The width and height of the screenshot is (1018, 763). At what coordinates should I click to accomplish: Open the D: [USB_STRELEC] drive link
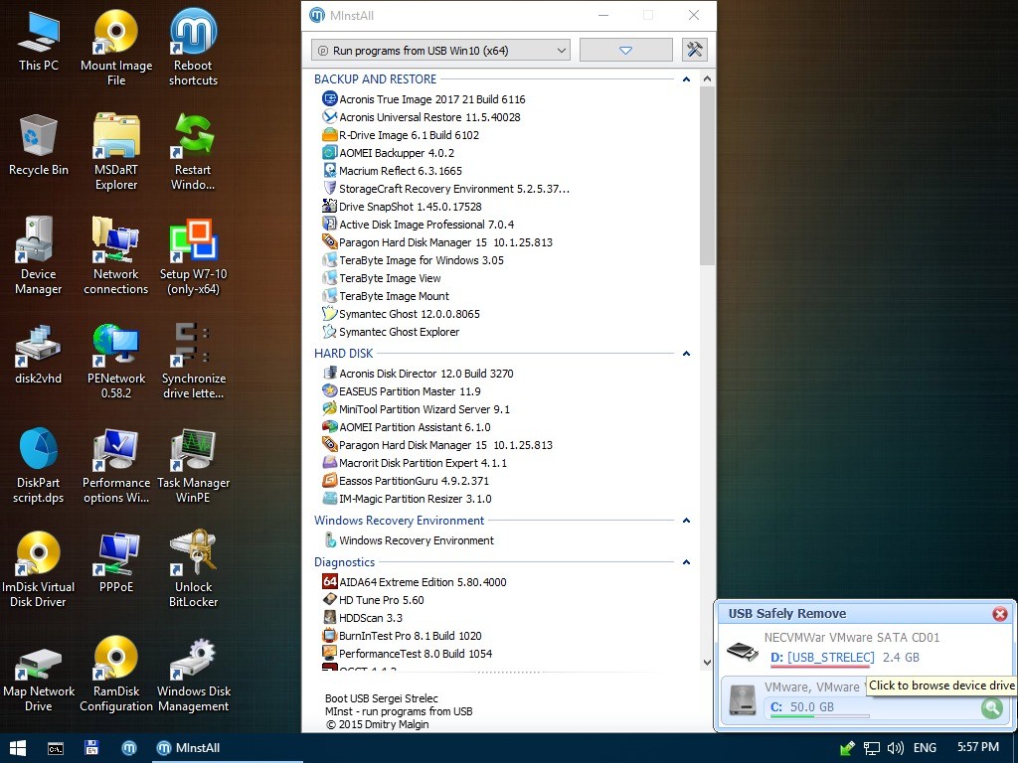821,657
